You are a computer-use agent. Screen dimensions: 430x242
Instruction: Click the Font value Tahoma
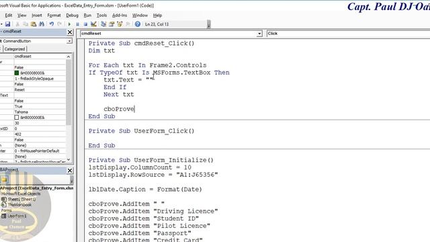[40, 112]
